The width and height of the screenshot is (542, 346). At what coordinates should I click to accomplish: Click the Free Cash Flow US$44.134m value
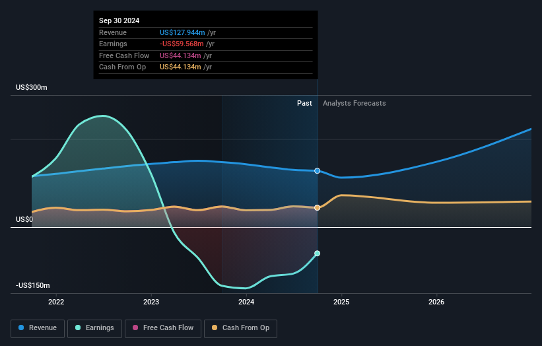pos(180,55)
